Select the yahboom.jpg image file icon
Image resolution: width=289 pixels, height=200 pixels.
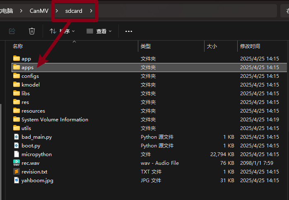[x=17, y=180]
